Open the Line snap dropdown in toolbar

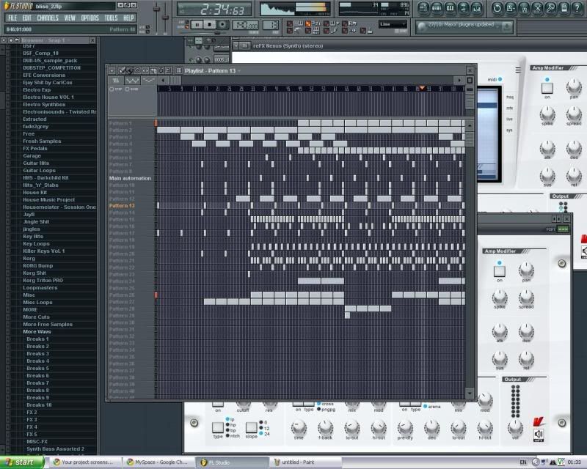click(x=393, y=24)
